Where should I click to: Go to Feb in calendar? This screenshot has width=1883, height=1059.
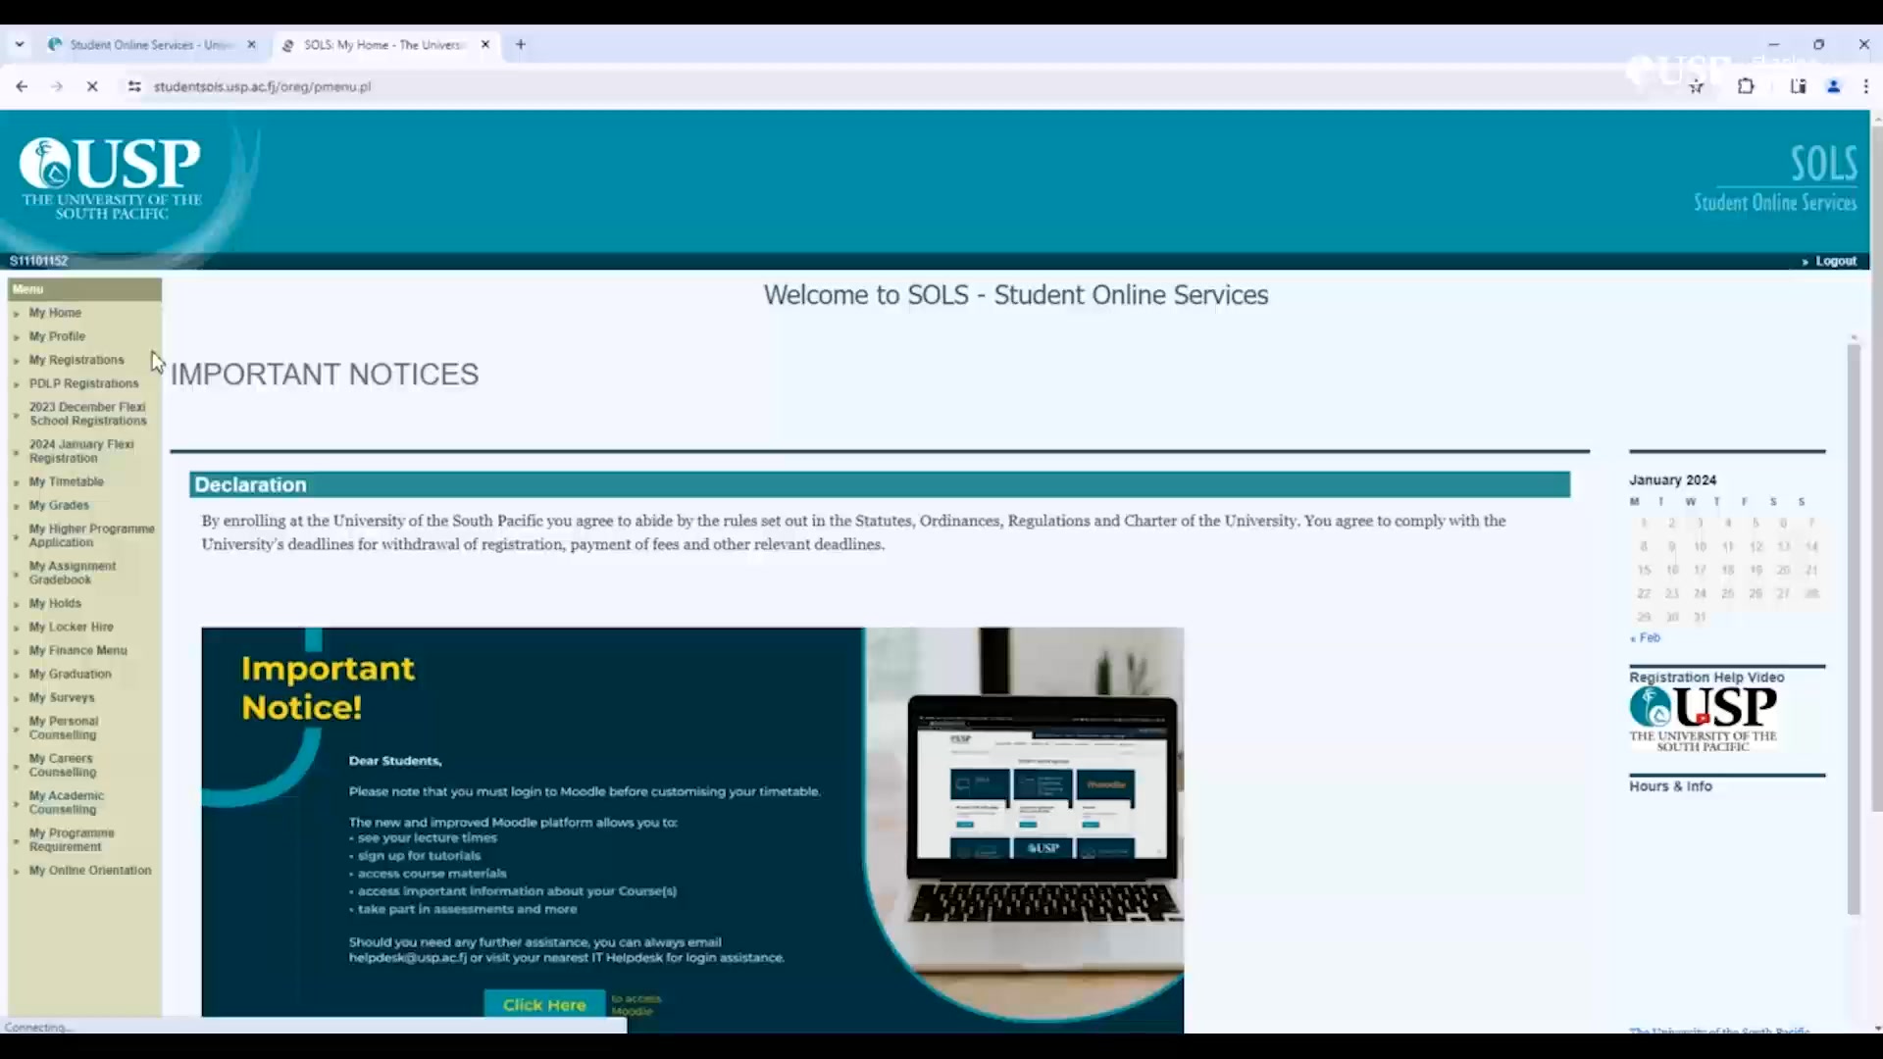click(x=1645, y=637)
